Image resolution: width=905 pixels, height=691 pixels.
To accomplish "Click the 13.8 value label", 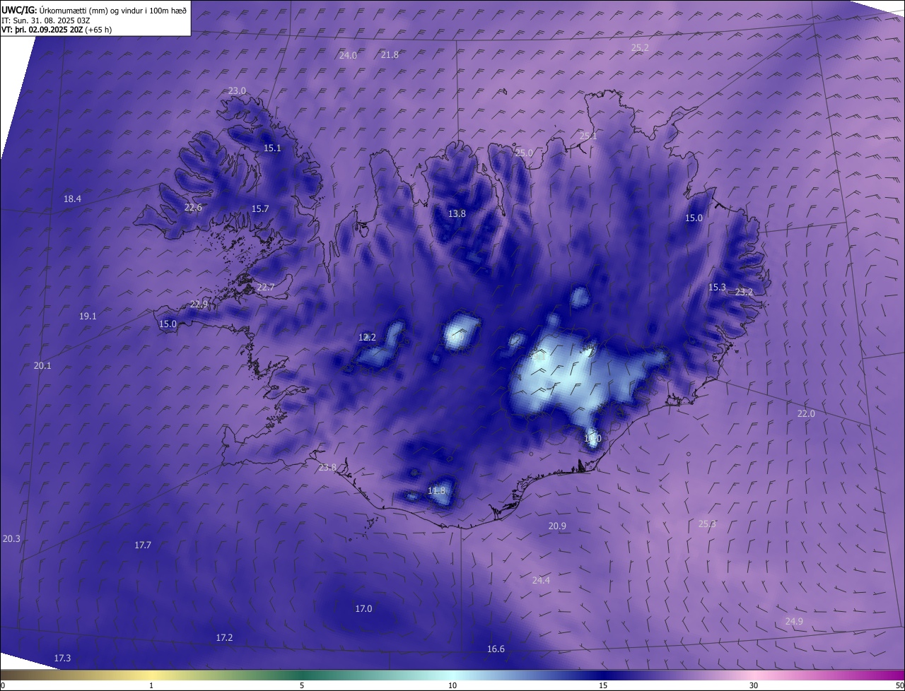I will click(457, 213).
